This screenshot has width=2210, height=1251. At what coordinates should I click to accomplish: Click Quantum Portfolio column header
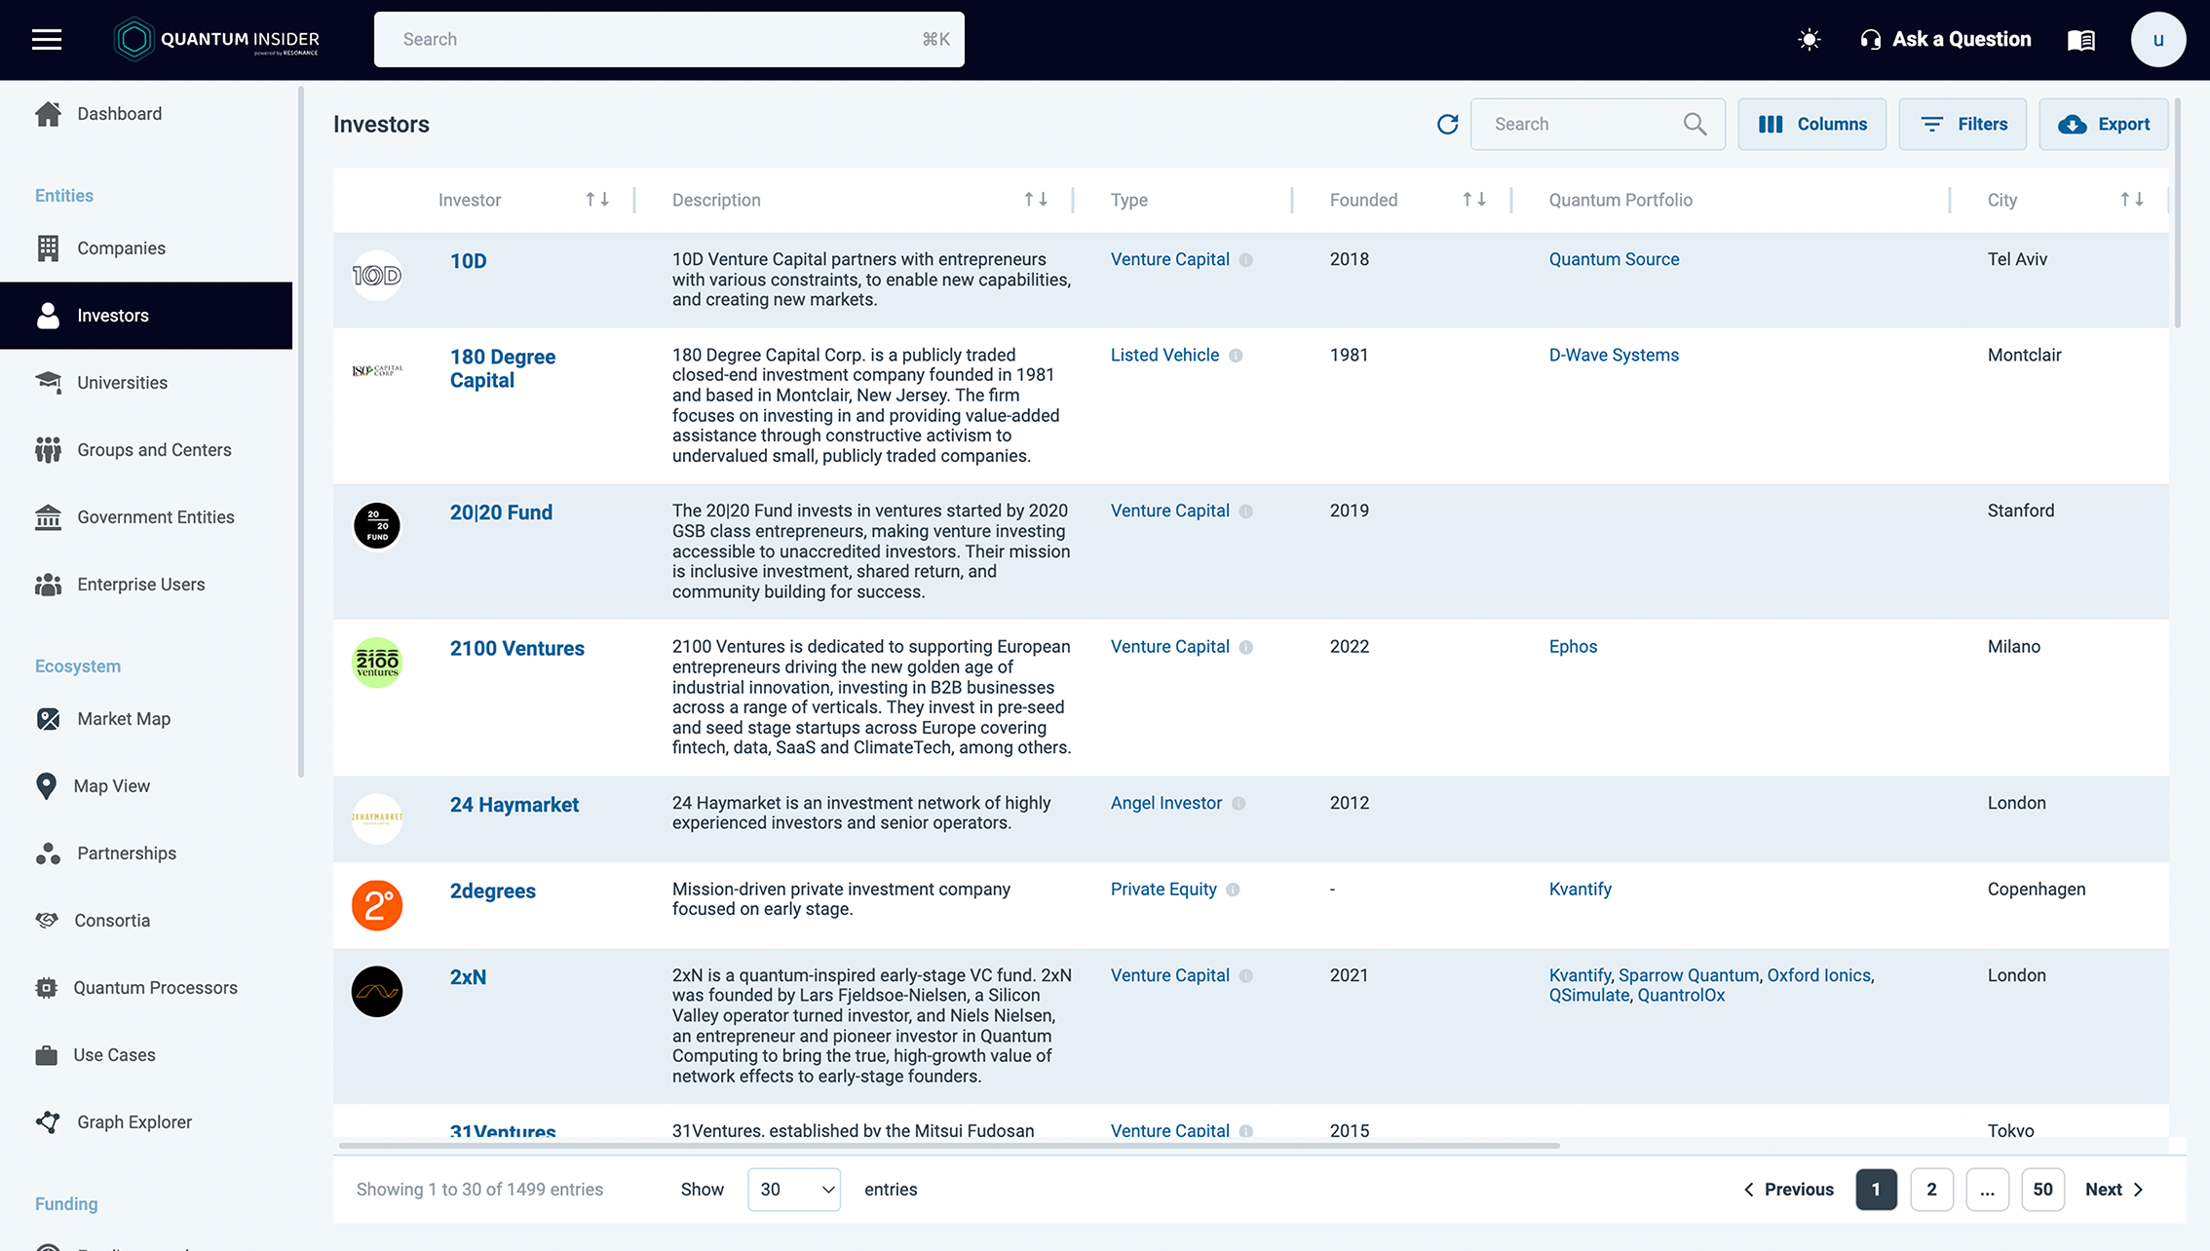1620,200
